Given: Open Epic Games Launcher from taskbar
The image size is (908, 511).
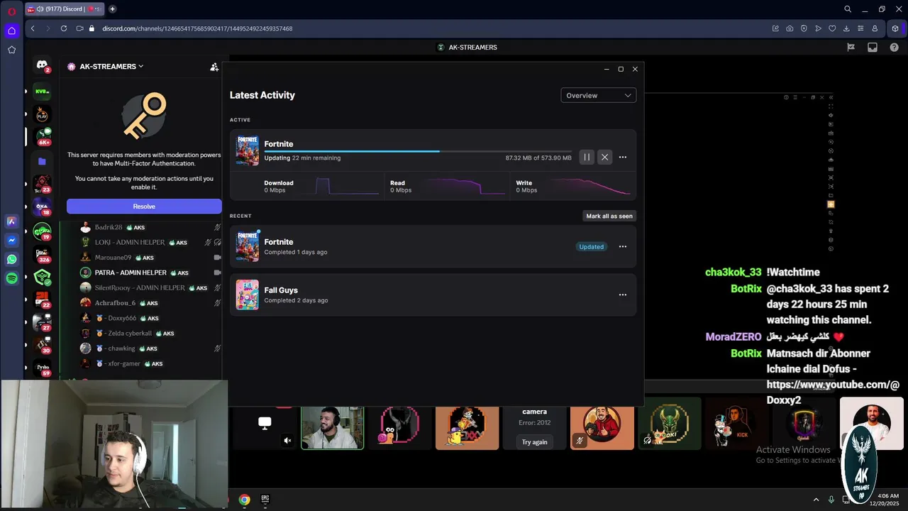Looking at the screenshot, I should (265, 500).
